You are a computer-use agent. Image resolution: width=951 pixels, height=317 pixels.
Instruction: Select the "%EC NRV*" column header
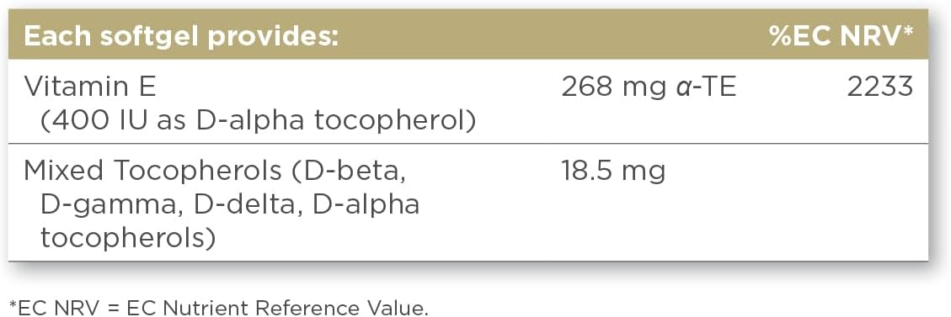841,37
